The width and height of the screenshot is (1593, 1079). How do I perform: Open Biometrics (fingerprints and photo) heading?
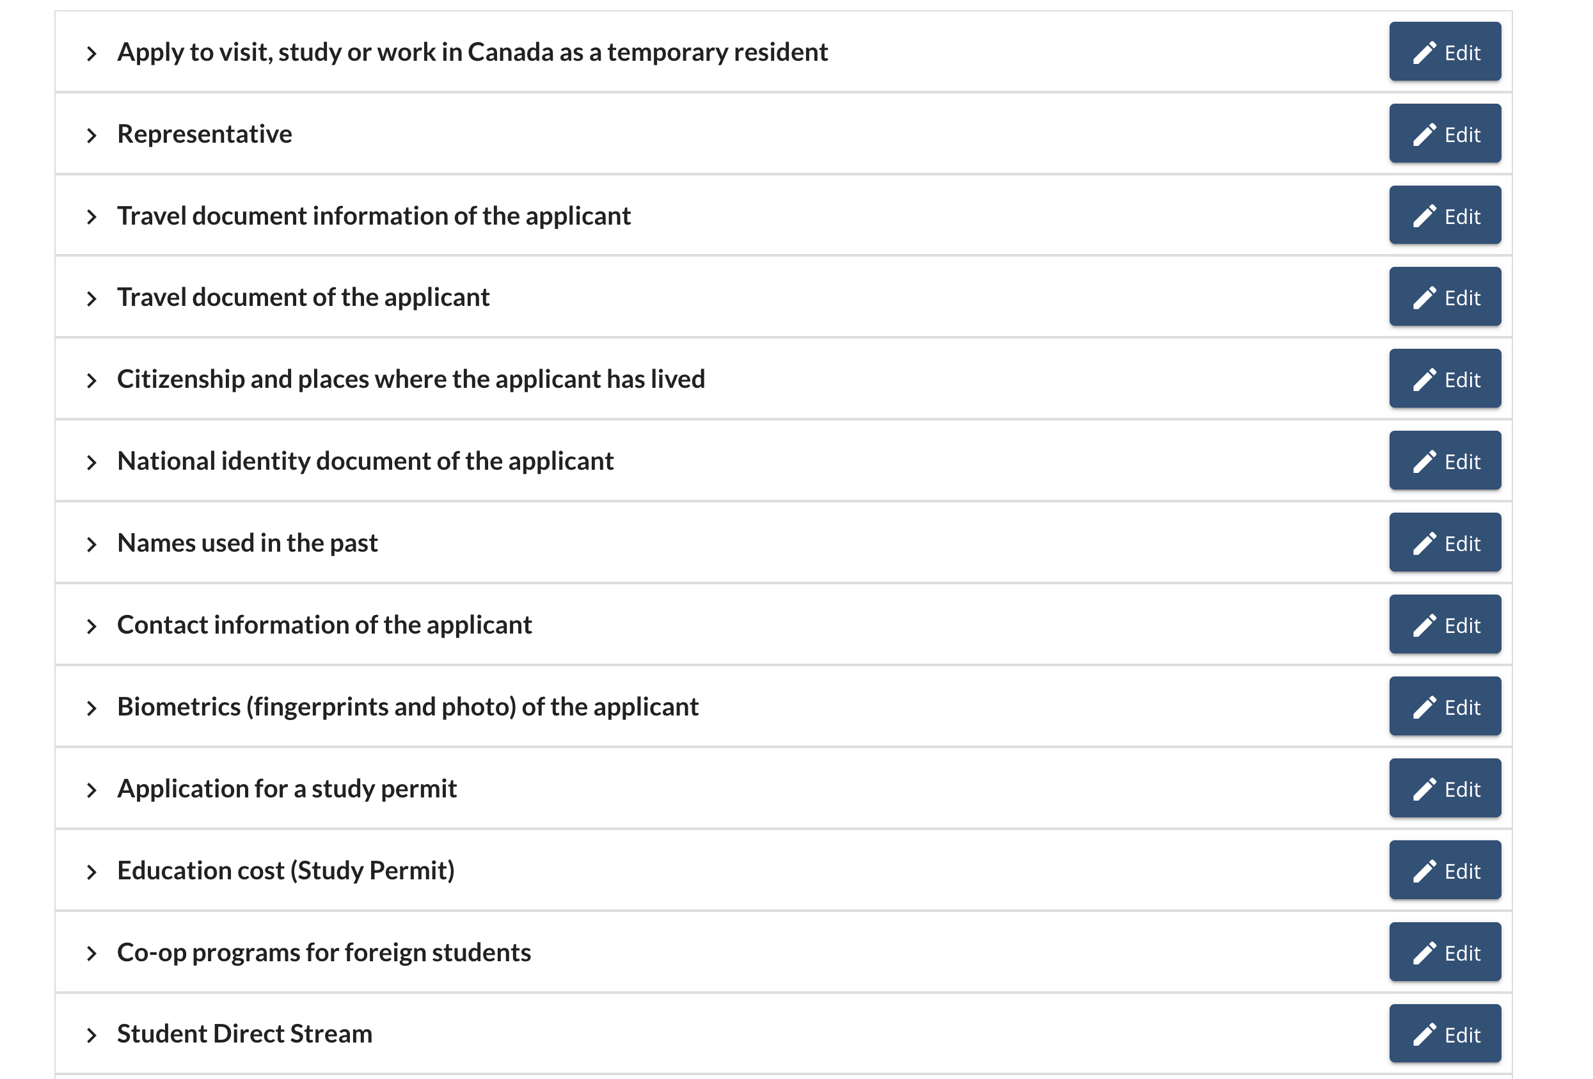407,707
